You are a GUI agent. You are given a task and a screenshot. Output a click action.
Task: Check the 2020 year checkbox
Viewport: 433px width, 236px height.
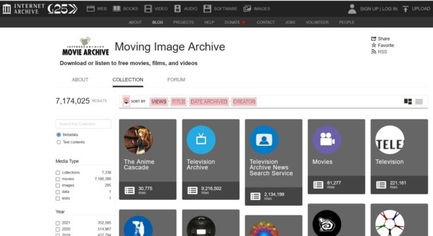[58, 230]
